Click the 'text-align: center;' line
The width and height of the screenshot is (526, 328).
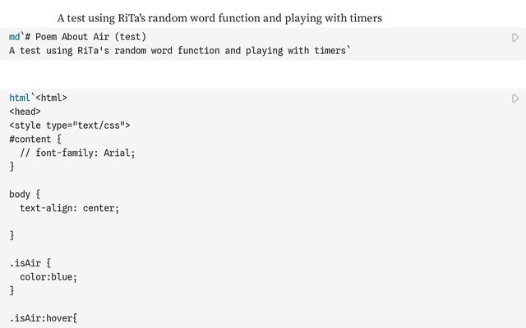pyautogui.click(x=69, y=208)
